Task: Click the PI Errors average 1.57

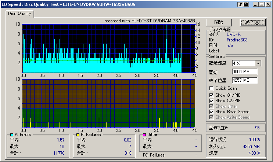Action: (x=61, y=140)
